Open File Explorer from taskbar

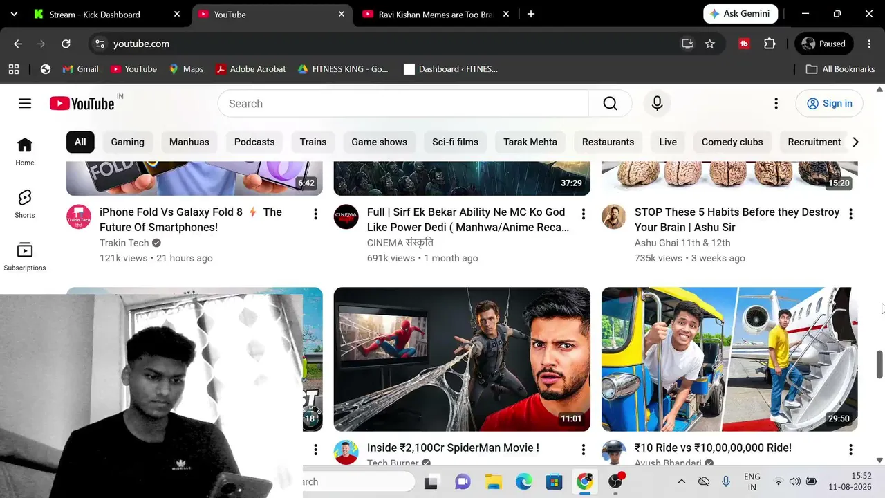pyautogui.click(x=493, y=481)
